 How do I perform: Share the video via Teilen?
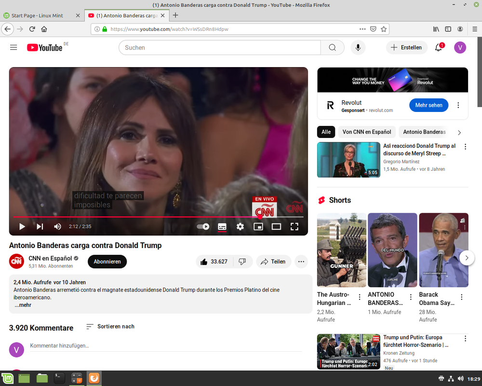point(273,262)
